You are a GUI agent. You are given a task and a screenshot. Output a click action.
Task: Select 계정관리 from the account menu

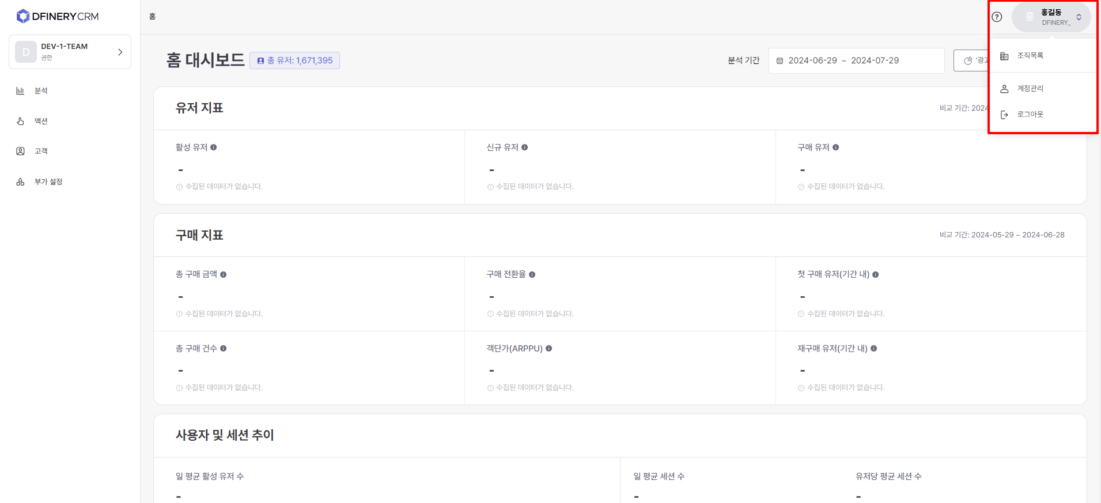click(1030, 89)
